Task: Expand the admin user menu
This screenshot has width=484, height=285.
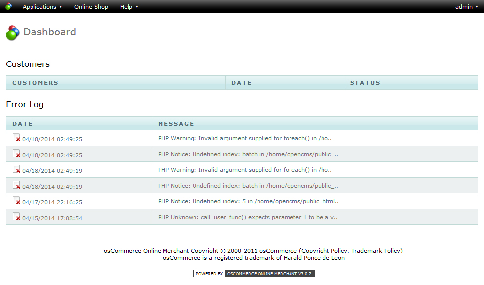Action: click(466, 7)
